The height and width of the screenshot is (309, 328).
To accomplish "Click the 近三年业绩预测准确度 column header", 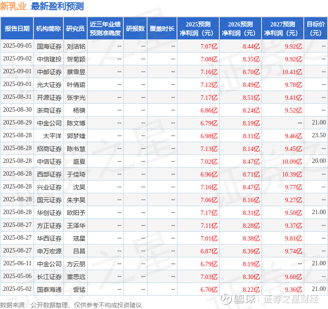I will tap(105, 29).
